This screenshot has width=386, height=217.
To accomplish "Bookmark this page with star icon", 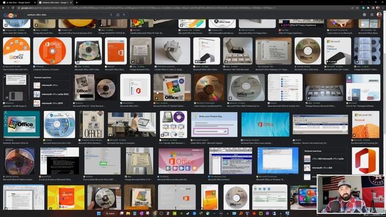I will [357, 8].
